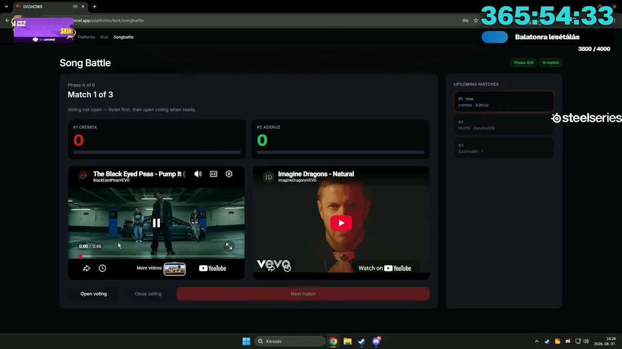Click the Phase 4/6 badge
Image resolution: width=622 pixels, height=349 pixels.
click(523, 63)
